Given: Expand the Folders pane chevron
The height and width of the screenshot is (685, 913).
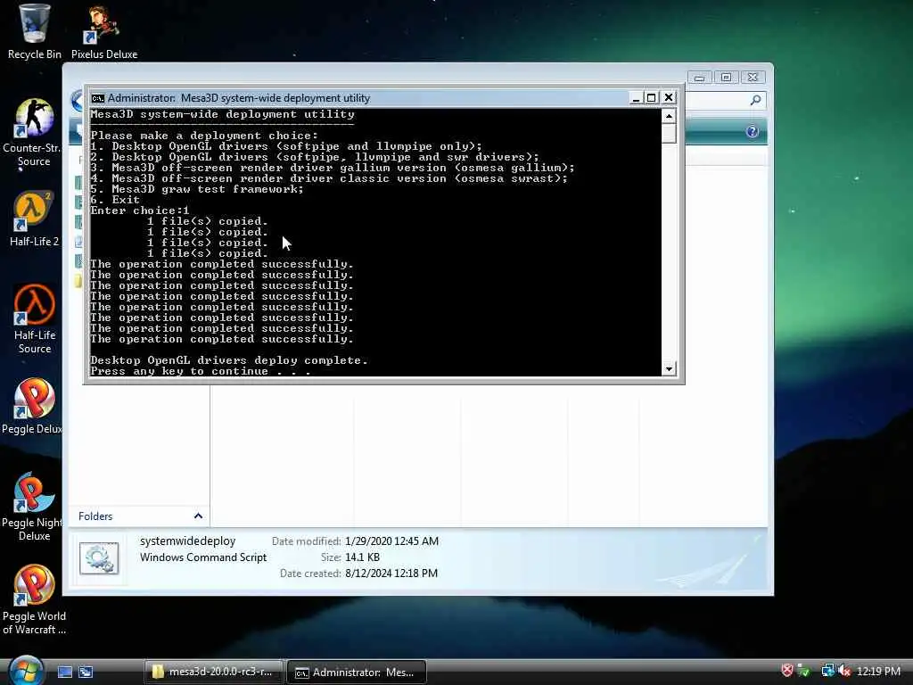Looking at the screenshot, I should 198,516.
